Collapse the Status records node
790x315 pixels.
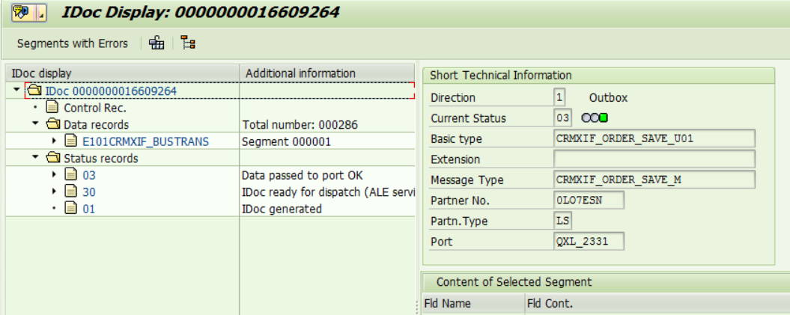point(35,158)
